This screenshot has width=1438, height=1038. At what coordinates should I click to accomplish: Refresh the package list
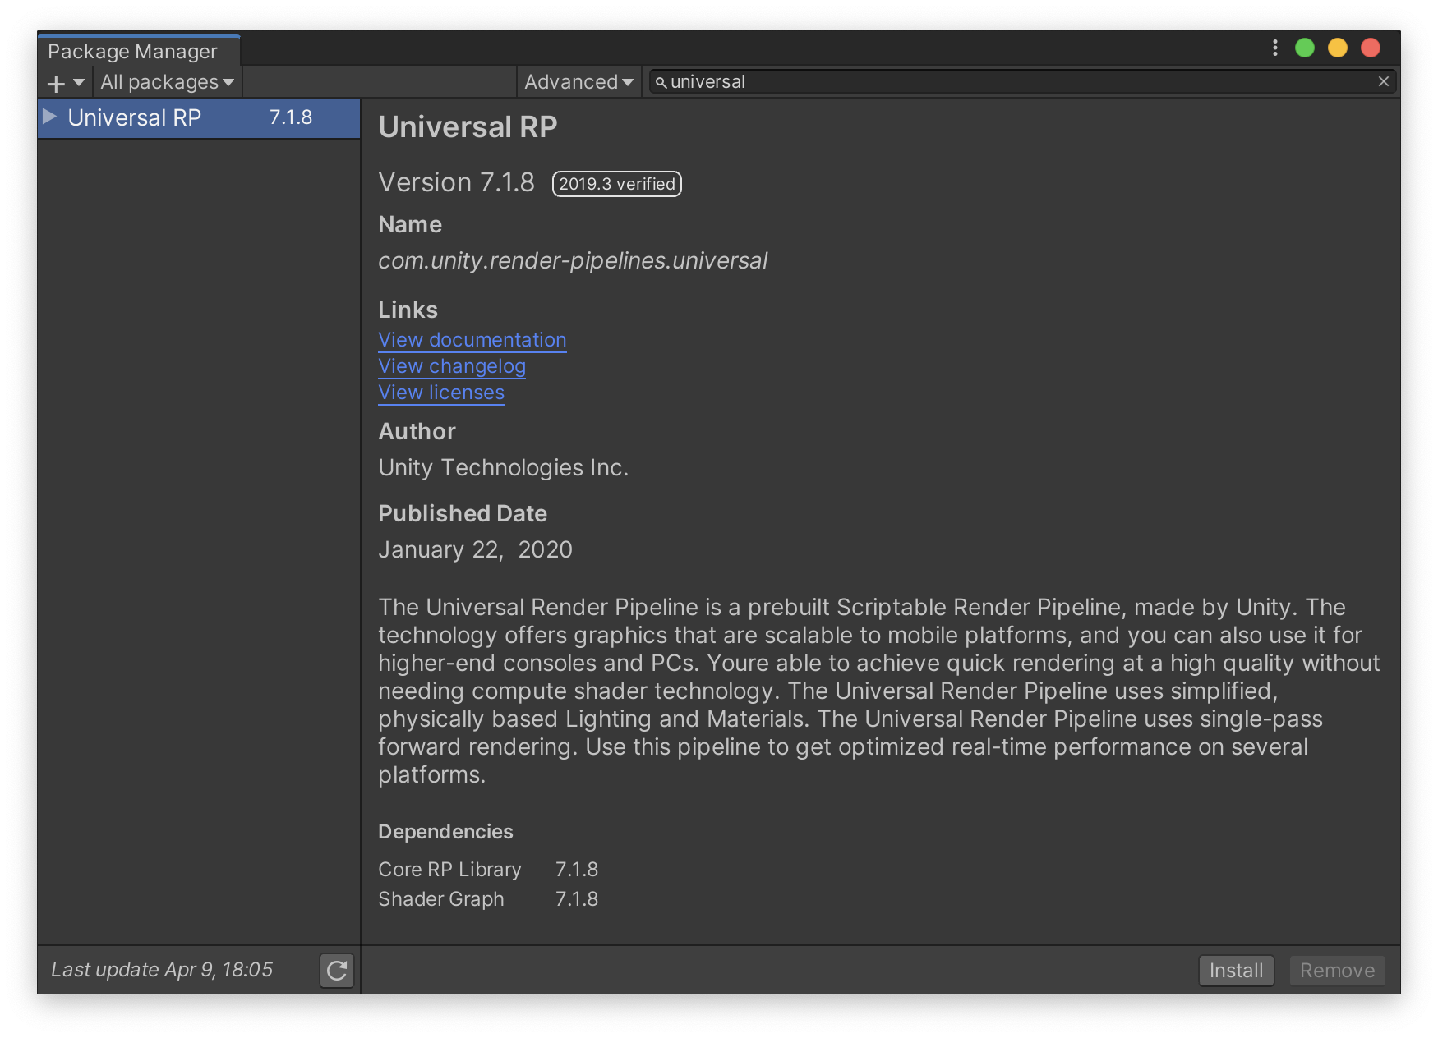(x=337, y=971)
